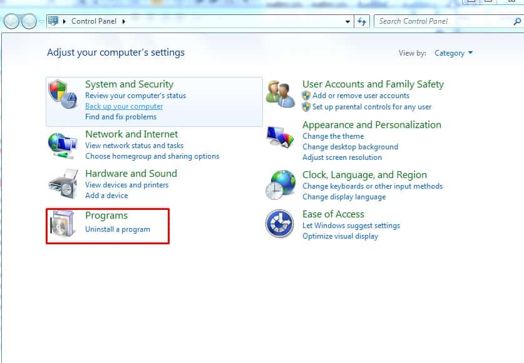Click Change desktop background
Screen dimensions: 524x363
350,147
